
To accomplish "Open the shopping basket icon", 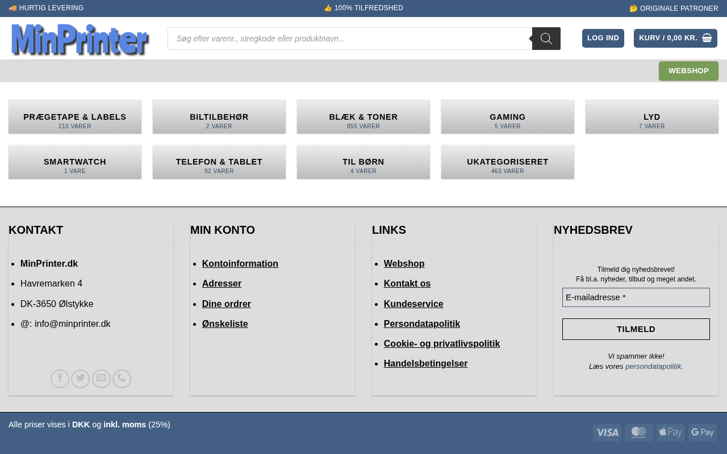I will (707, 38).
